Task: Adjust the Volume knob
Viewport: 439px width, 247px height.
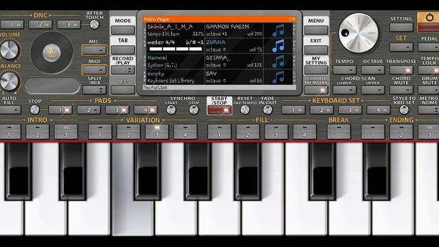Action: (x=10, y=50)
